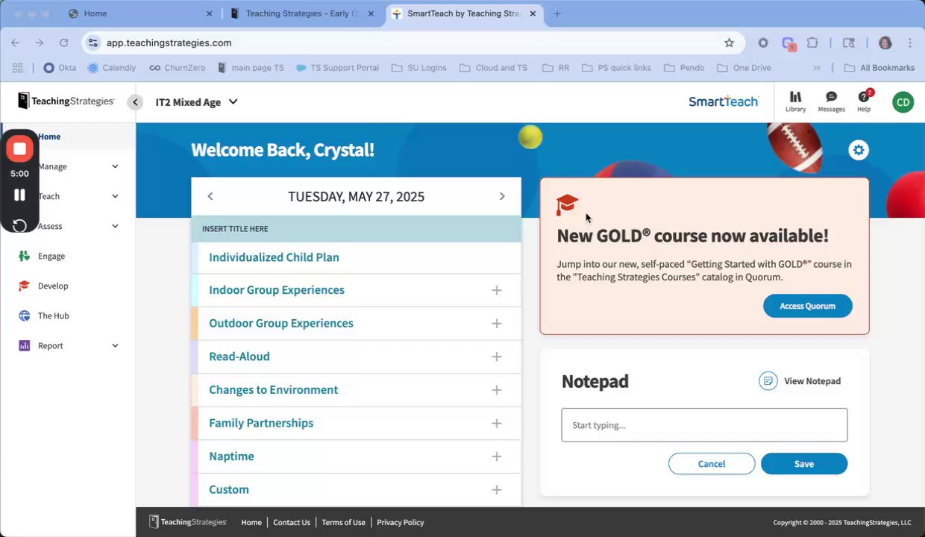This screenshot has width=925, height=537.
Task: Open the PS quick links bookmark folder
Action: point(615,68)
